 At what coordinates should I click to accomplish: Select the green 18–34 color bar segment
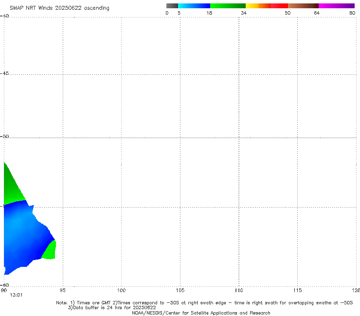click(x=228, y=6)
